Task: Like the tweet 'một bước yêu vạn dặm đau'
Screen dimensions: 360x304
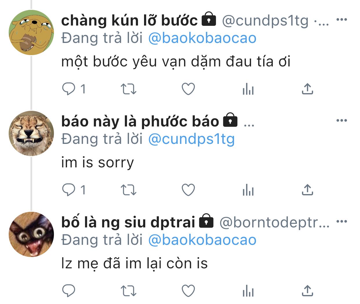Action: 188,89
